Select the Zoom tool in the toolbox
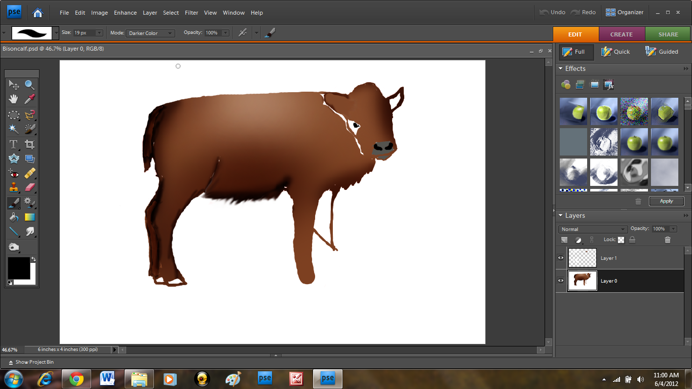The width and height of the screenshot is (692, 389). tap(30, 85)
